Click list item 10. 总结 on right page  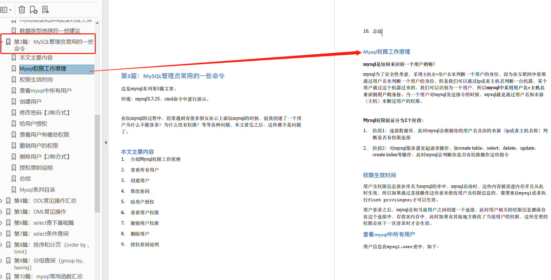pyautogui.click(x=373, y=31)
